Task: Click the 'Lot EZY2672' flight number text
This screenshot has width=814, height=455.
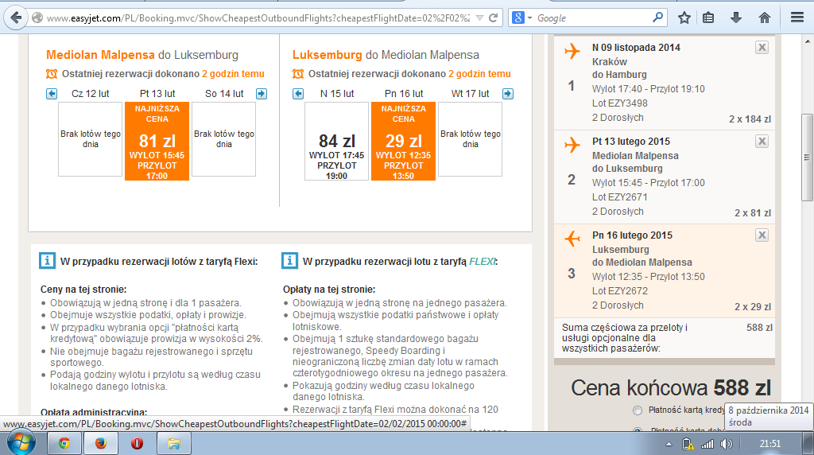Action: pos(620,291)
